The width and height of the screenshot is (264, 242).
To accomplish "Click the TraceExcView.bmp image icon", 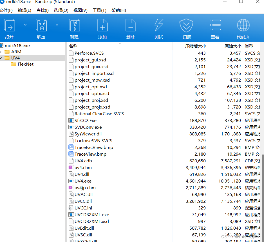I will point(71,147).
